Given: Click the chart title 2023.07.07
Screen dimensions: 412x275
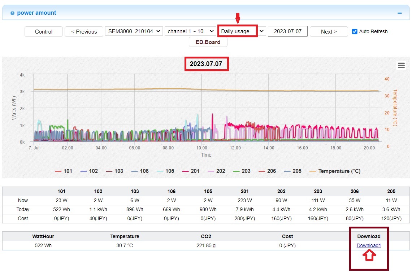Looking at the screenshot, I should [x=206, y=64].
